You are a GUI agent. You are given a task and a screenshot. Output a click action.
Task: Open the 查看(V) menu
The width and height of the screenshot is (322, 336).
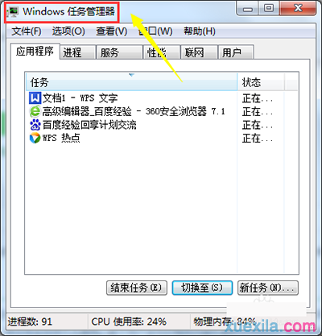112,31
